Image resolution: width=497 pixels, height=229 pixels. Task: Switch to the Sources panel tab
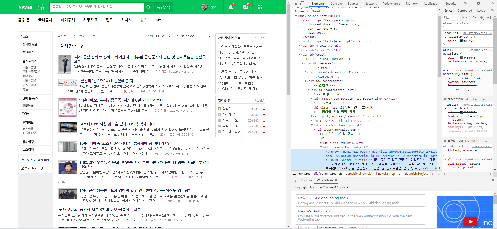[353, 4]
